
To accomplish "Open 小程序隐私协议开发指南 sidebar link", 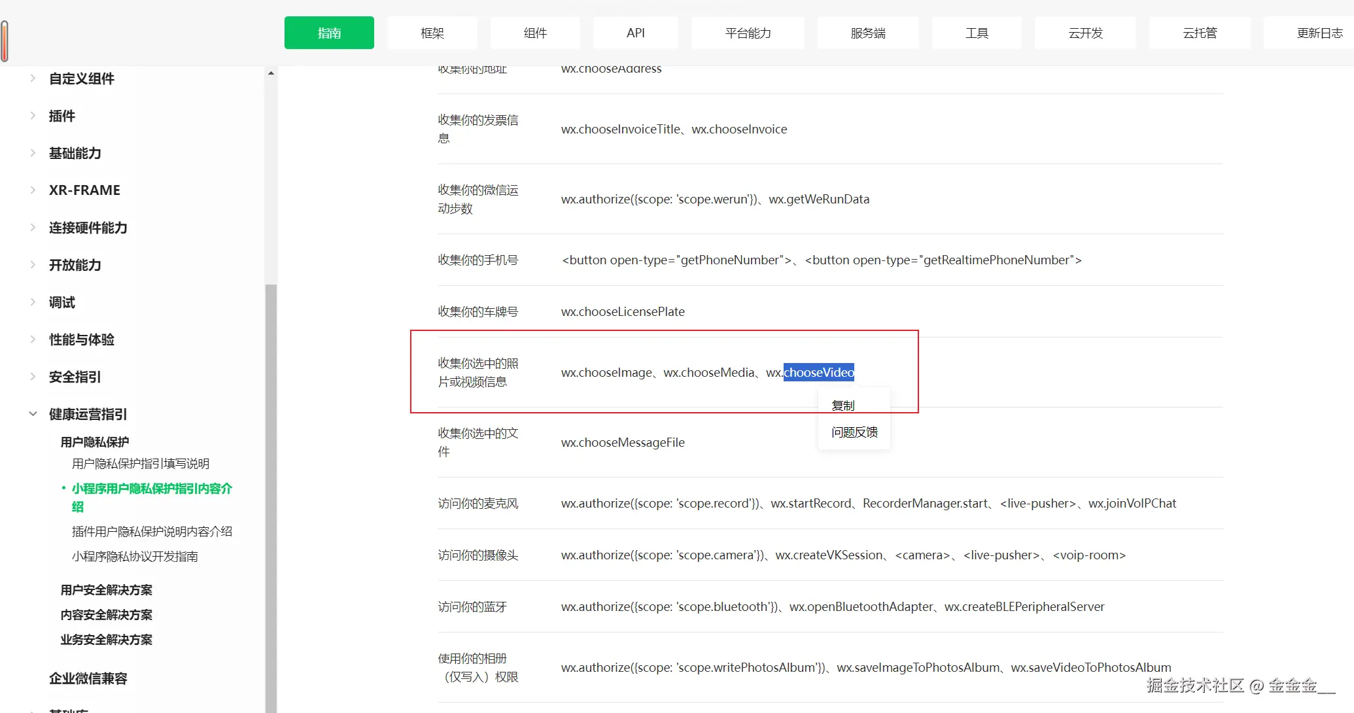I will pos(135,557).
